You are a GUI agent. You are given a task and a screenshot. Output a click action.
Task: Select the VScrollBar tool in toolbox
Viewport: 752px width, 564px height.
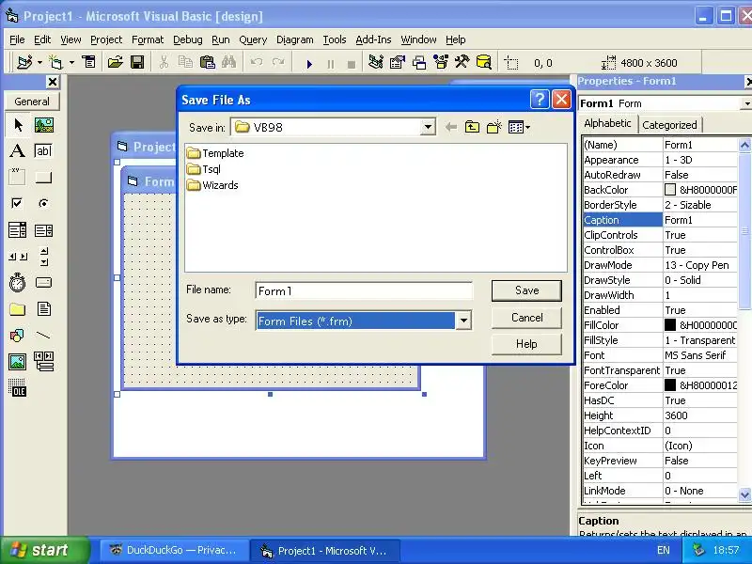click(43, 257)
